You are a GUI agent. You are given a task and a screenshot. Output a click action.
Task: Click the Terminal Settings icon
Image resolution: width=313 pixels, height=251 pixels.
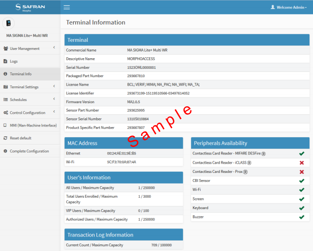[x=6, y=87]
